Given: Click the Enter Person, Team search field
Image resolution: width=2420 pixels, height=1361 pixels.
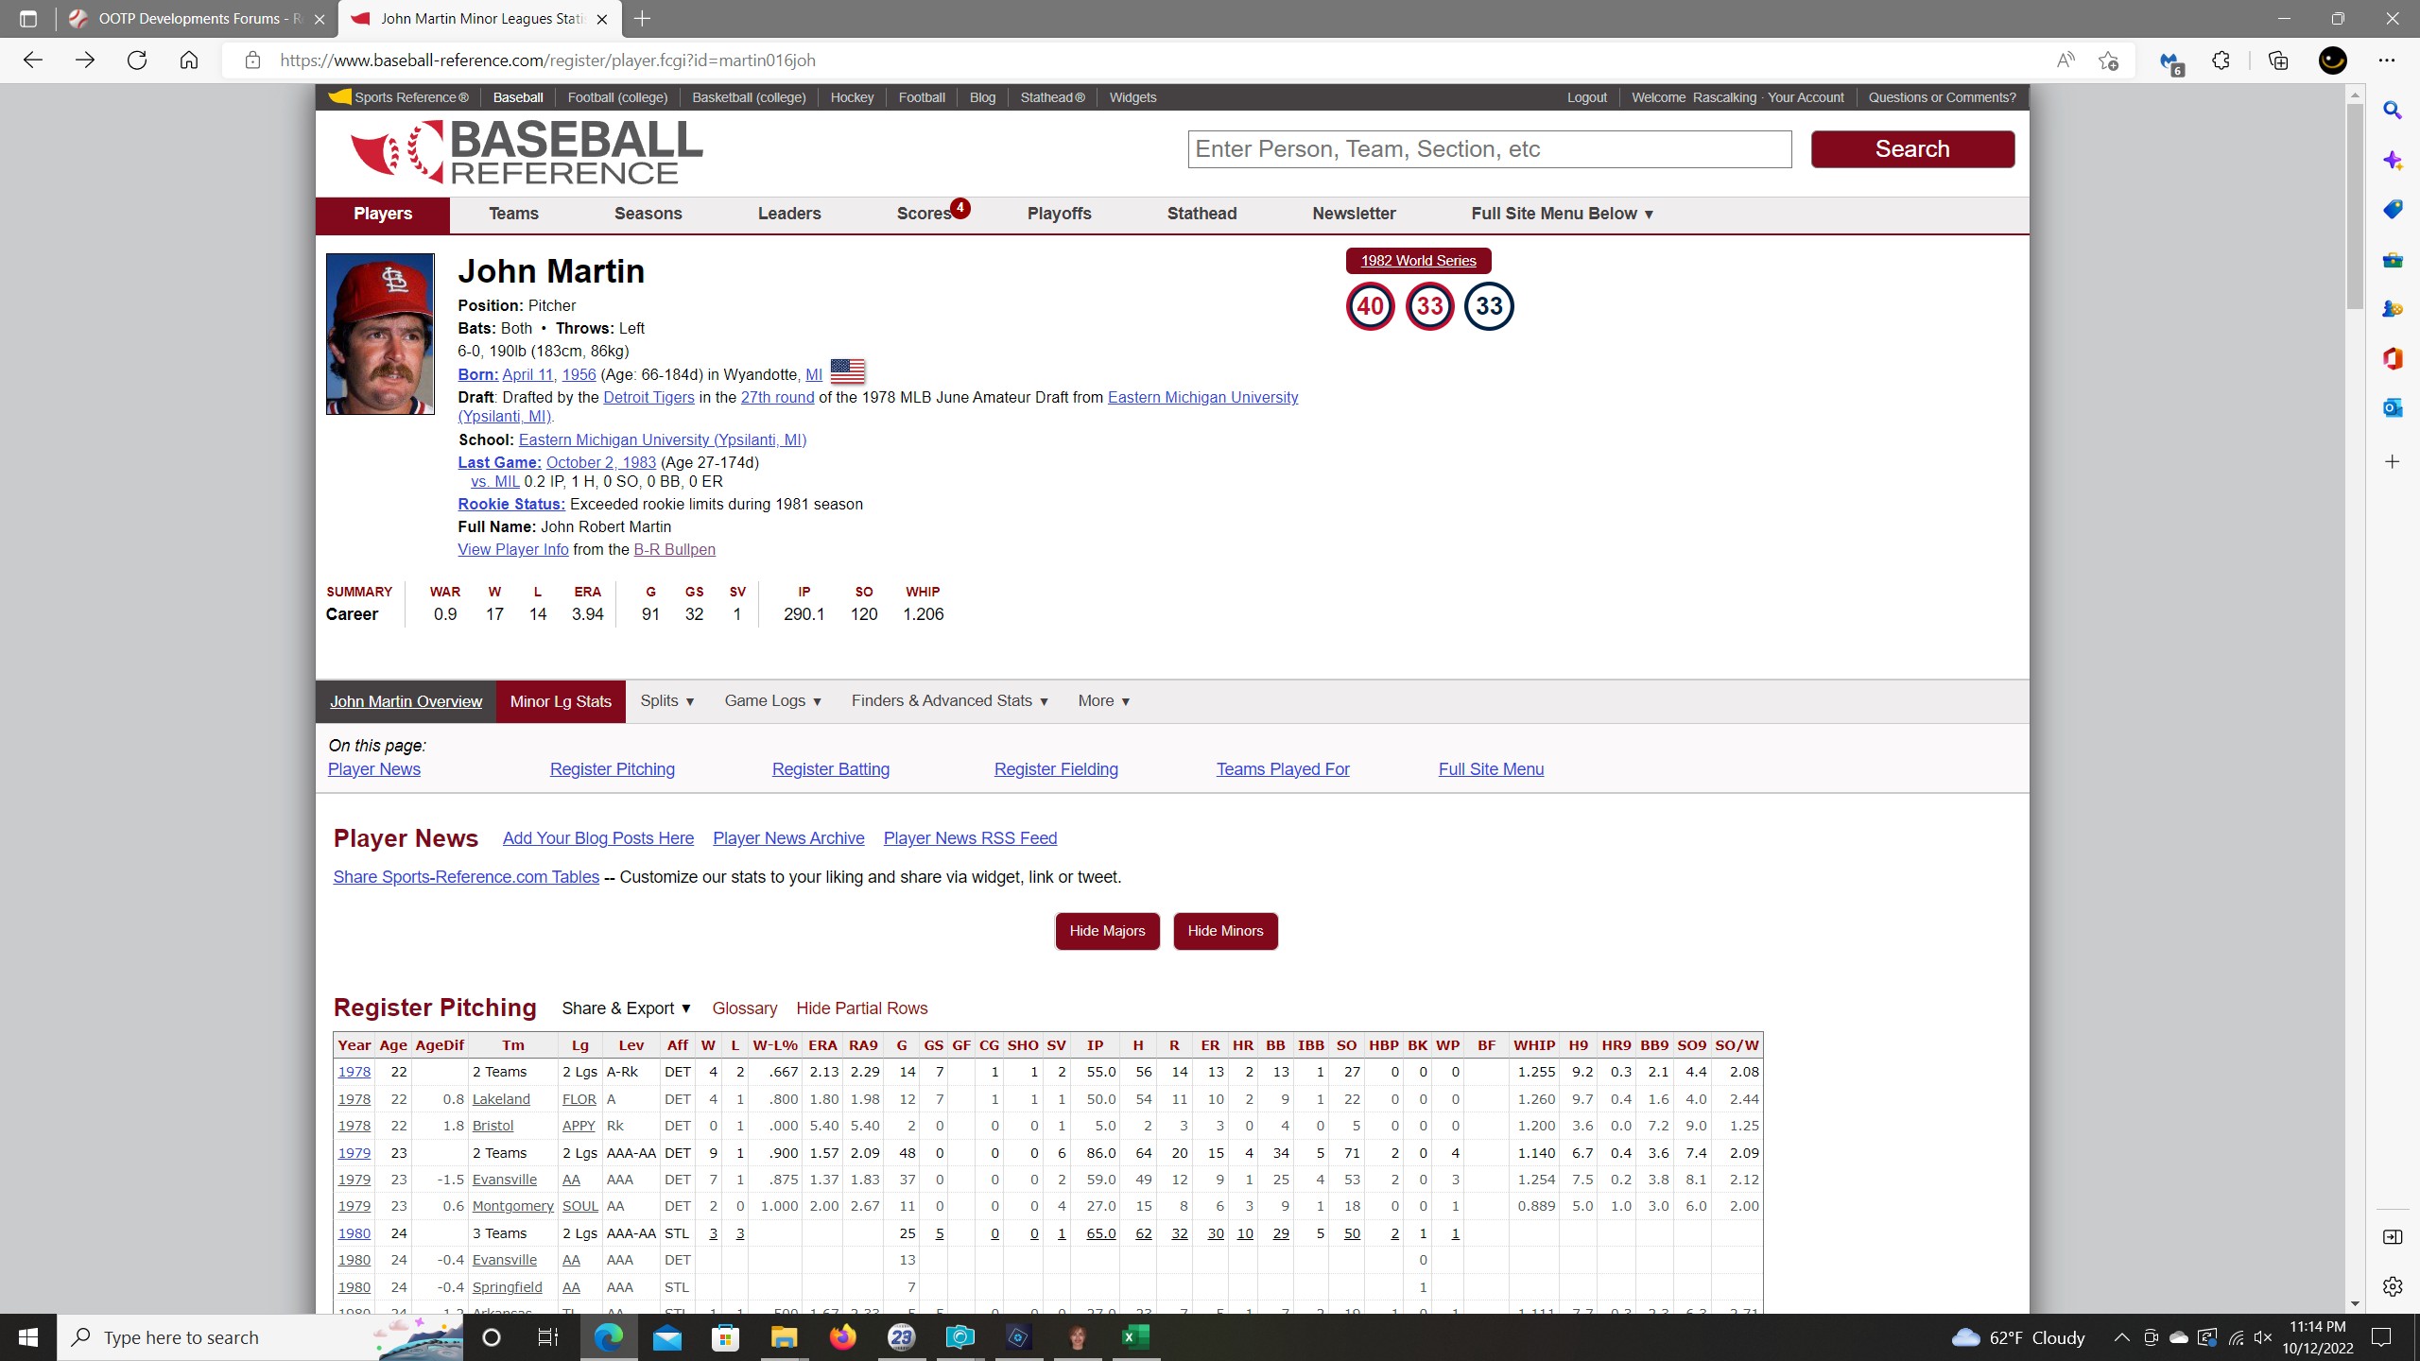Looking at the screenshot, I should 1489,149.
